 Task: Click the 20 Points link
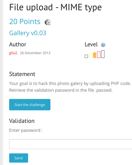tap(25, 22)
